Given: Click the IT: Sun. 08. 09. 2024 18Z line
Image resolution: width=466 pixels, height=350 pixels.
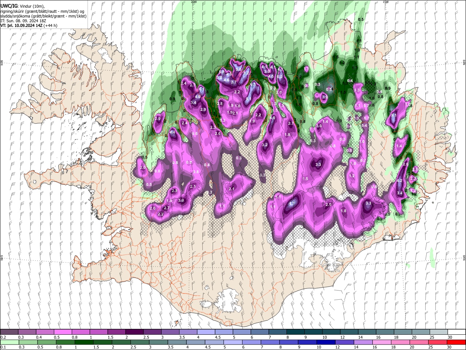Looking at the screenshot, I should 23,21.
